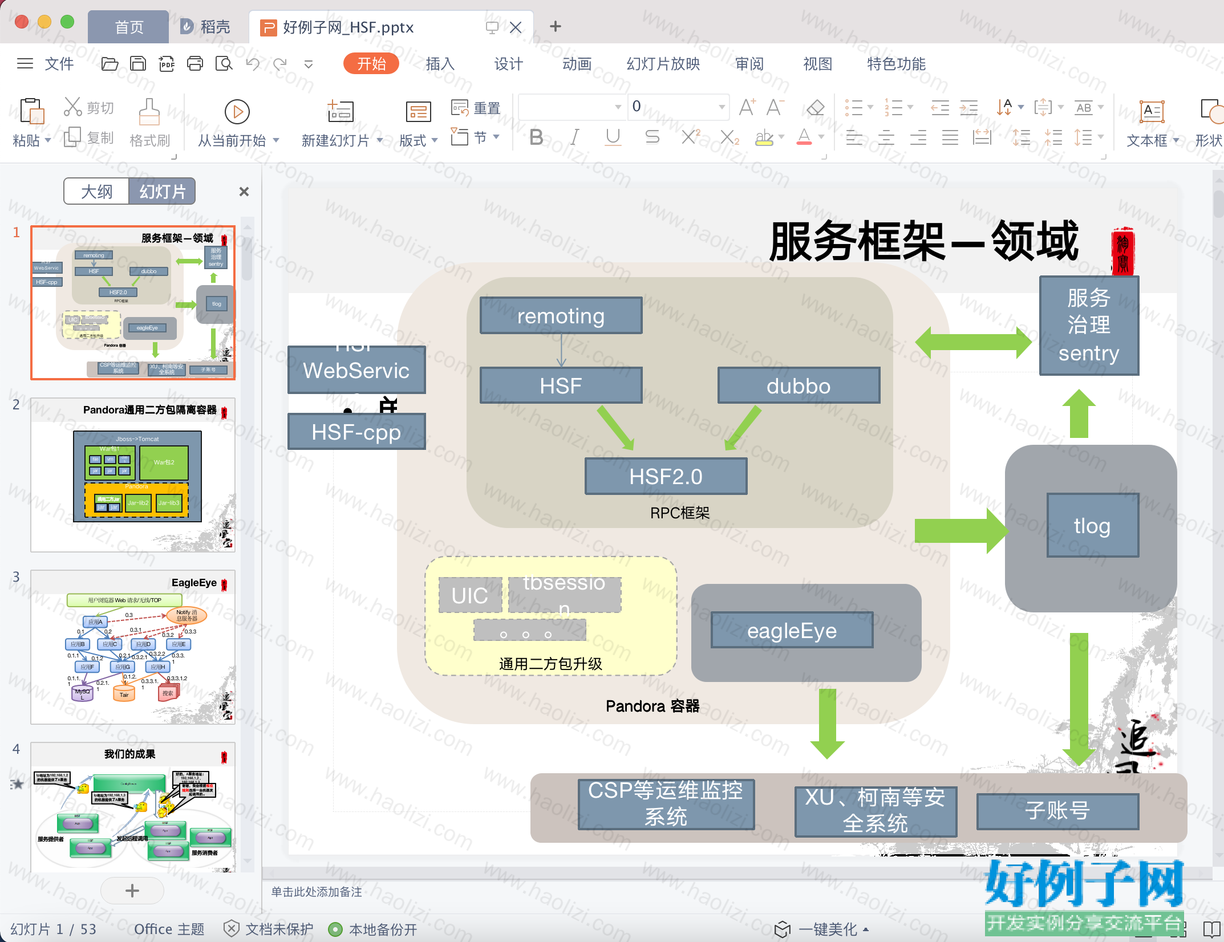Viewport: 1224px width, 942px height.
Task: Open the font color dropdown arrow
Action: pos(821,137)
